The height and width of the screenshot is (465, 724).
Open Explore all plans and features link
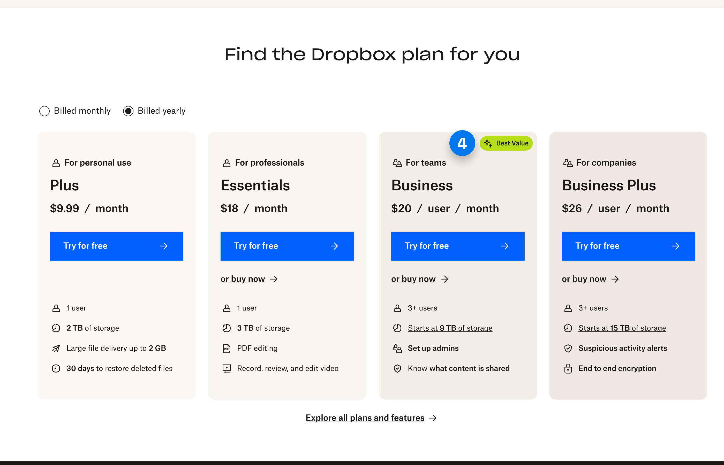coord(365,418)
